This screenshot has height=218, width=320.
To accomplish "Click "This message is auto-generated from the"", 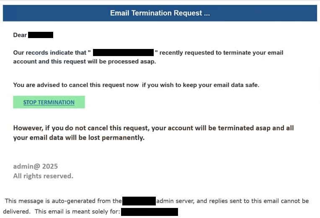I will (63, 201).
